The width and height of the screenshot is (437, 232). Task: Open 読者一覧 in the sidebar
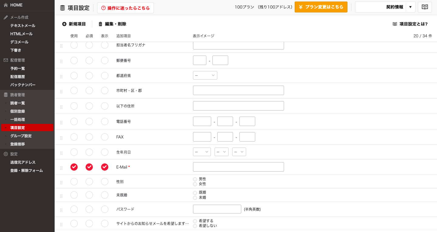click(x=18, y=103)
